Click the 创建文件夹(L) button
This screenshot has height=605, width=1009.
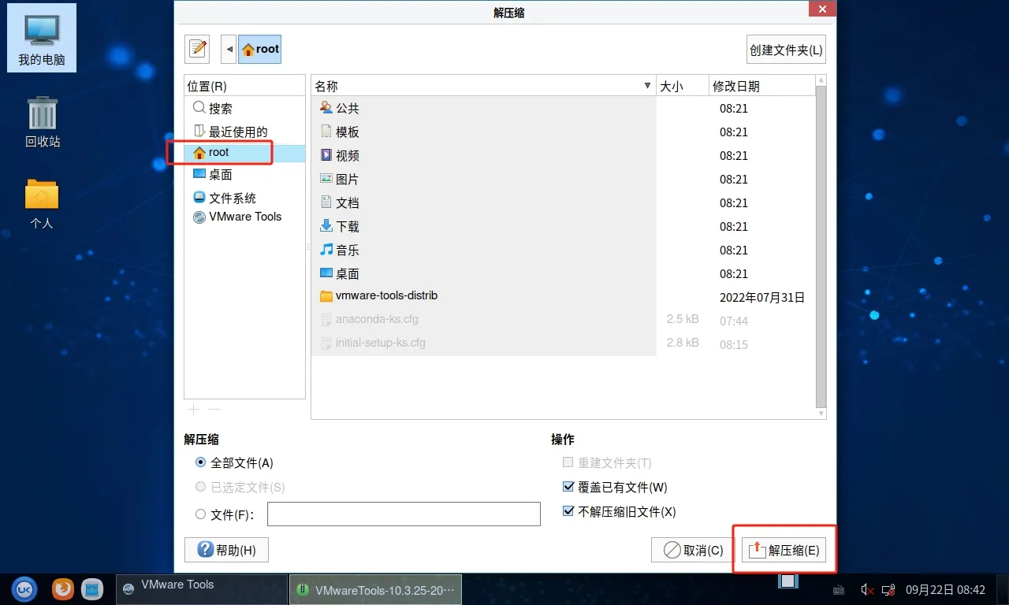point(786,50)
